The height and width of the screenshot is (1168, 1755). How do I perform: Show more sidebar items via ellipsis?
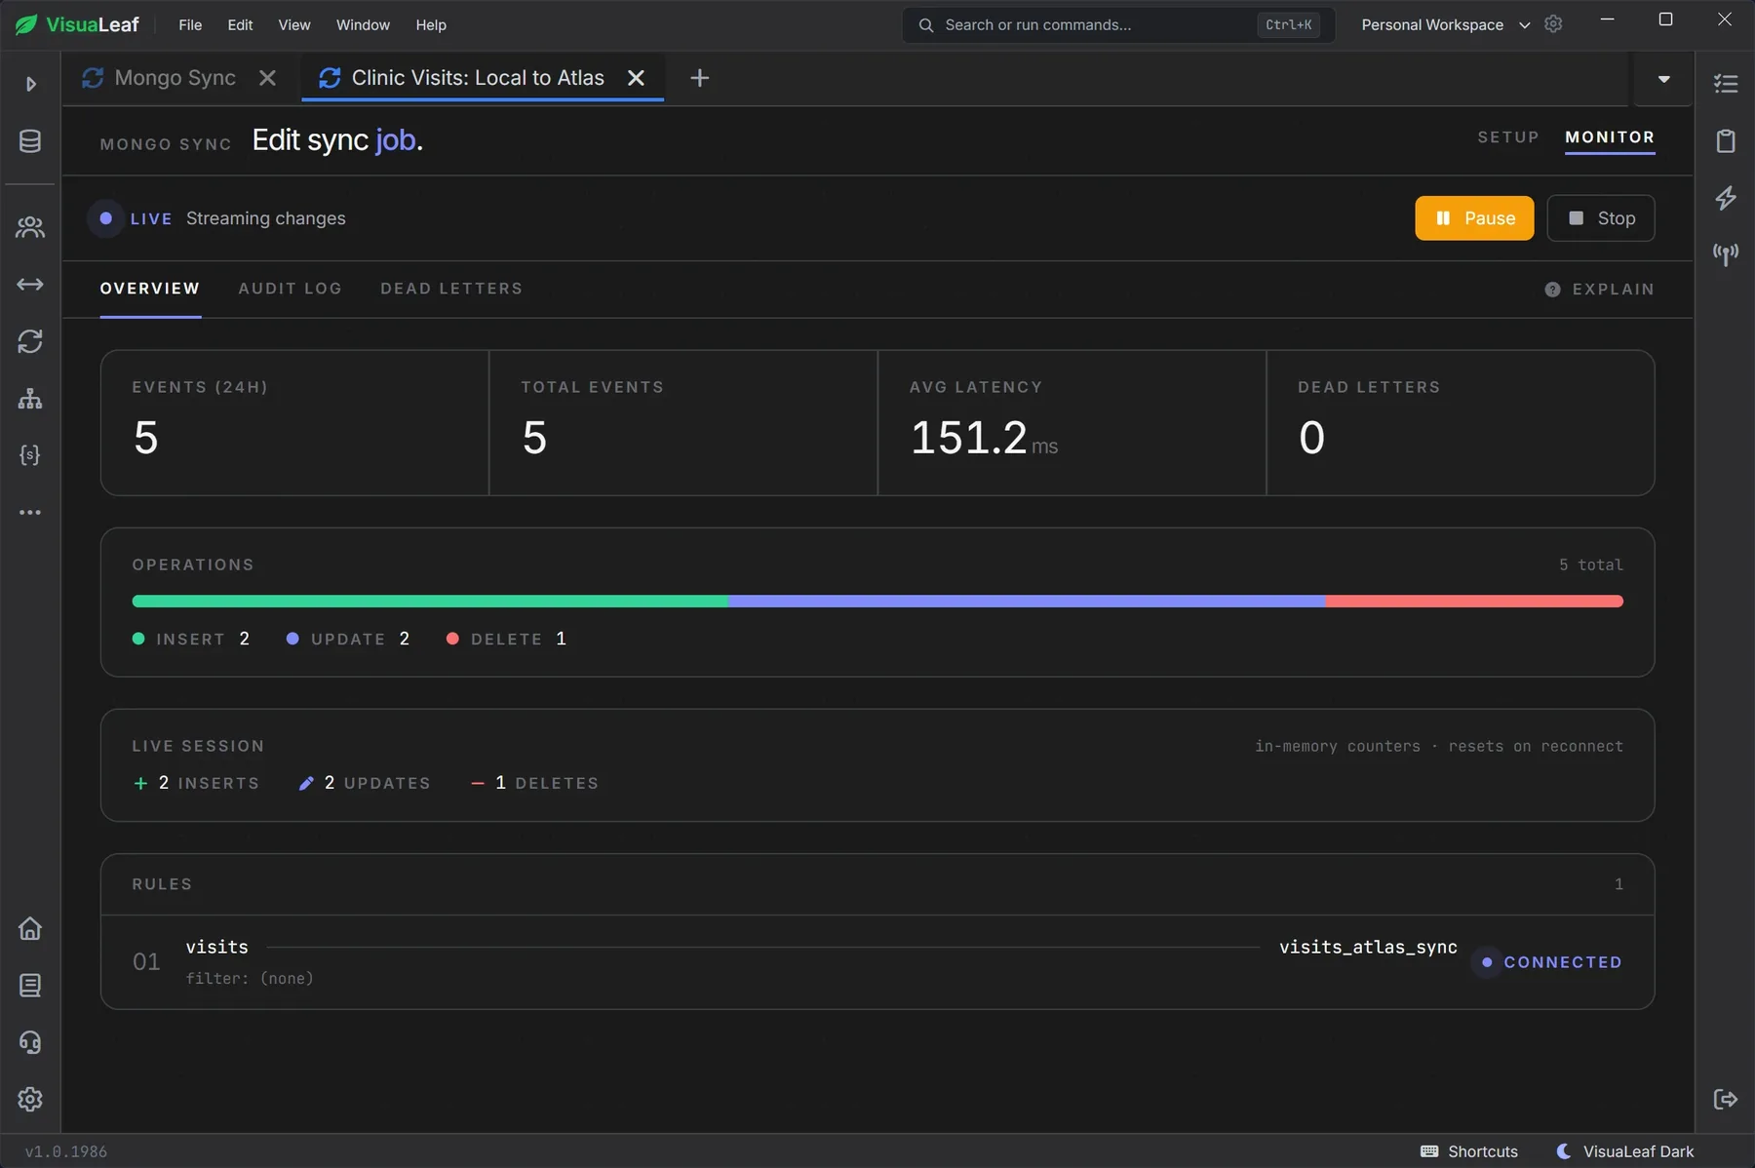[x=30, y=512]
